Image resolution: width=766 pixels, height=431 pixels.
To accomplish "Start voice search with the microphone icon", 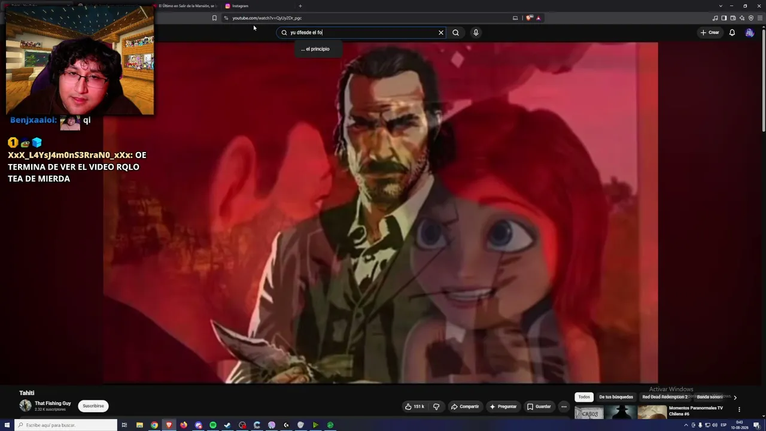I will 476,33.
